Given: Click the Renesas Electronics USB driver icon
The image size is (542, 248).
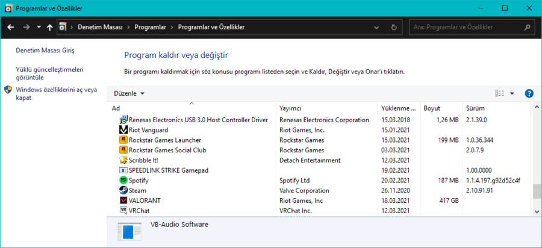Looking at the screenshot, I should 123,120.
